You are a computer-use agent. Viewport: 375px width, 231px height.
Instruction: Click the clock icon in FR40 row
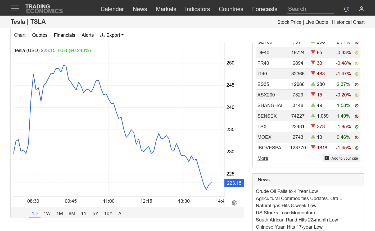click(357, 63)
